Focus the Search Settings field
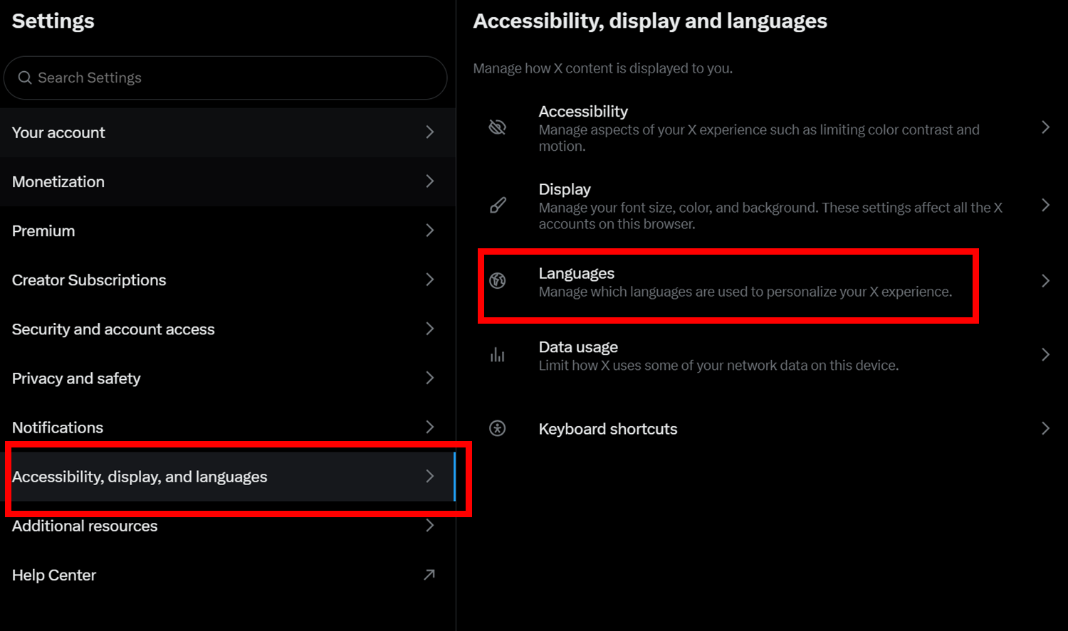 click(x=226, y=78)
